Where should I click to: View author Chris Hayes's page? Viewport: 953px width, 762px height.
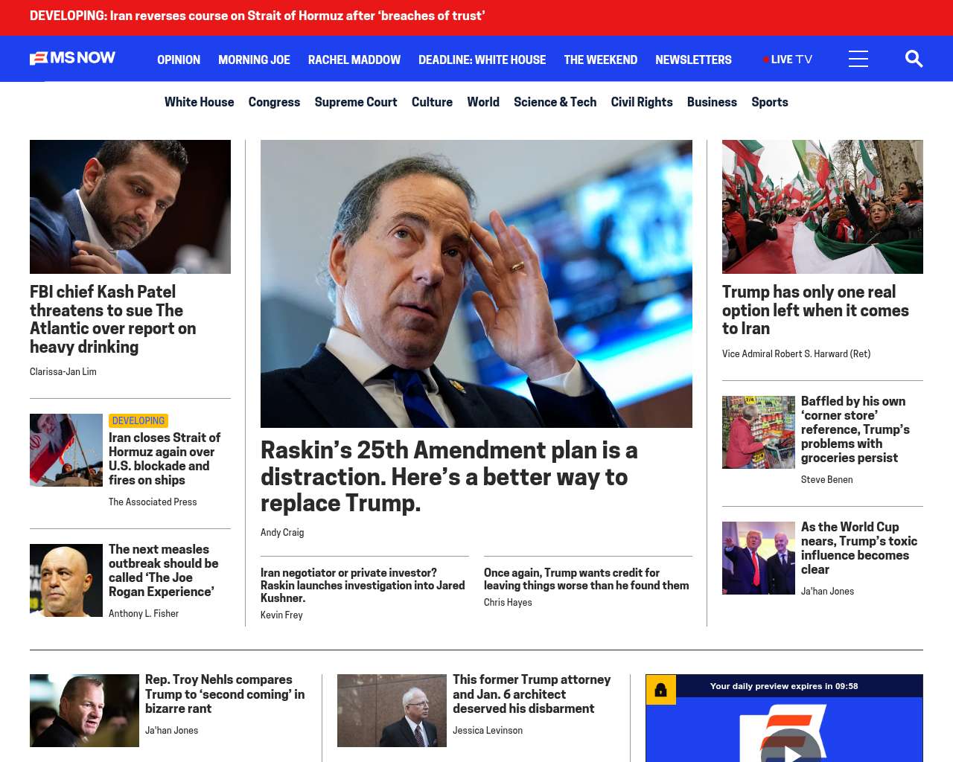(x=508, y=603)
